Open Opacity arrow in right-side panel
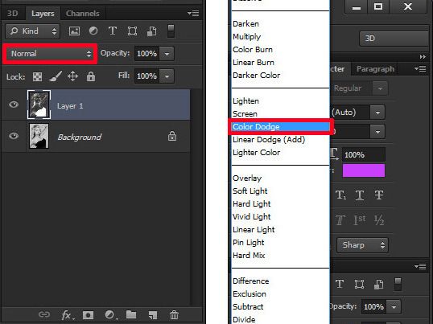The image size is (433, 324). coord(394,306)
